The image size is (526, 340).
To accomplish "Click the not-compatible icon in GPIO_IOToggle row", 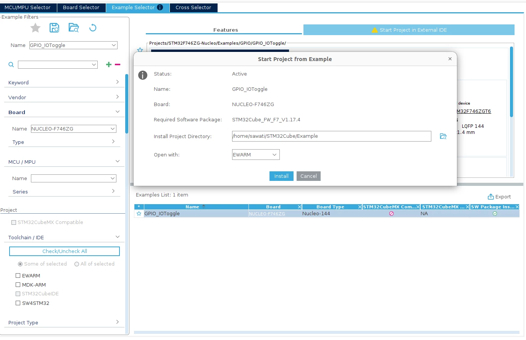I will [x=391, y=214].
